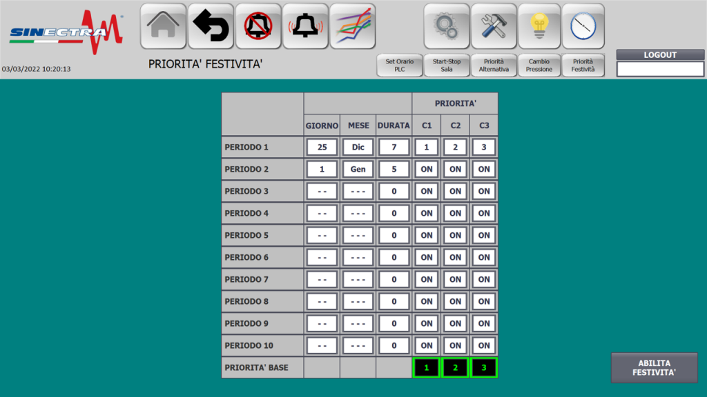This screenshot has height=397, width=707.
Task: Open the empty month field of PERIODO 3
Action: pos(358,192)
